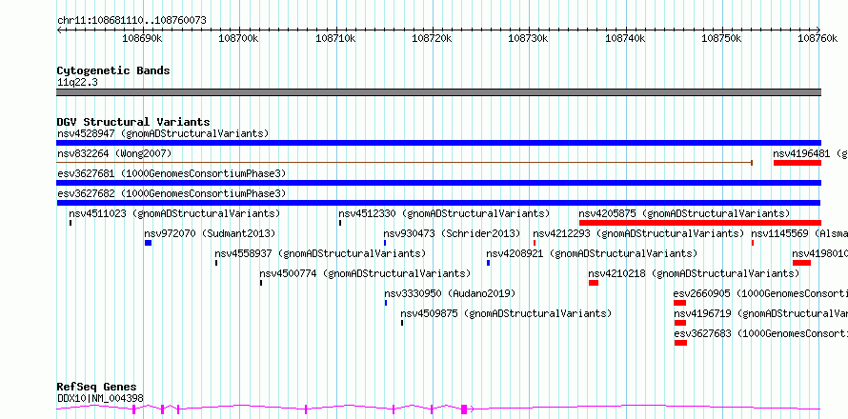
Task: Click the red bar under nsv4198010 label
Action: [x=801, y=263]
